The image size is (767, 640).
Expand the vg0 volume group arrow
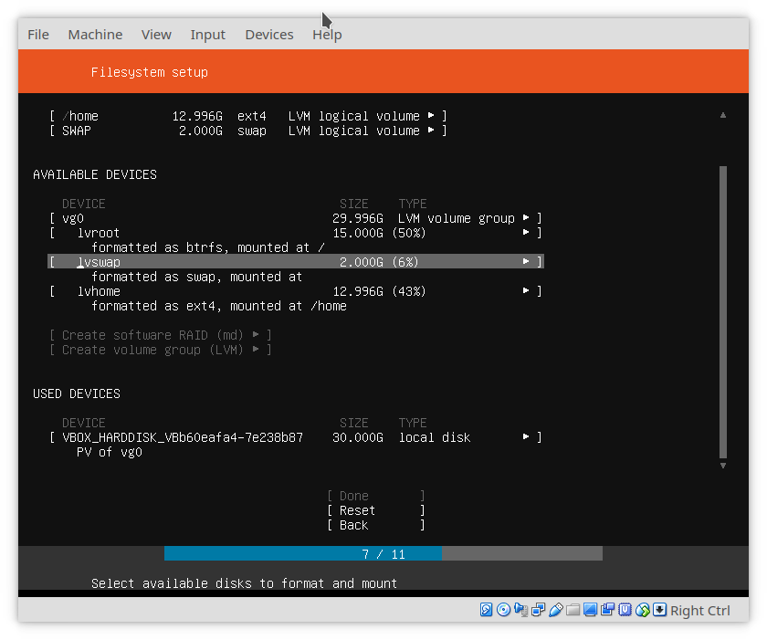pyautogui.click(x=526, y=217)
